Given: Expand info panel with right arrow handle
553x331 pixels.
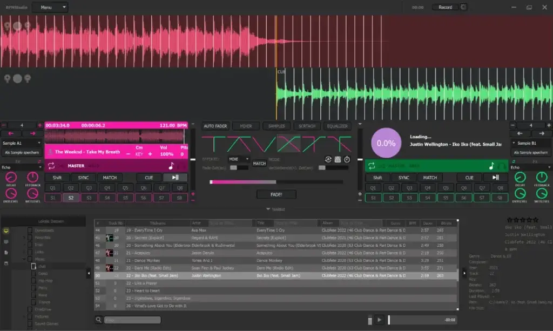Looking at the screenshot, I should click(x=464, y=273).
